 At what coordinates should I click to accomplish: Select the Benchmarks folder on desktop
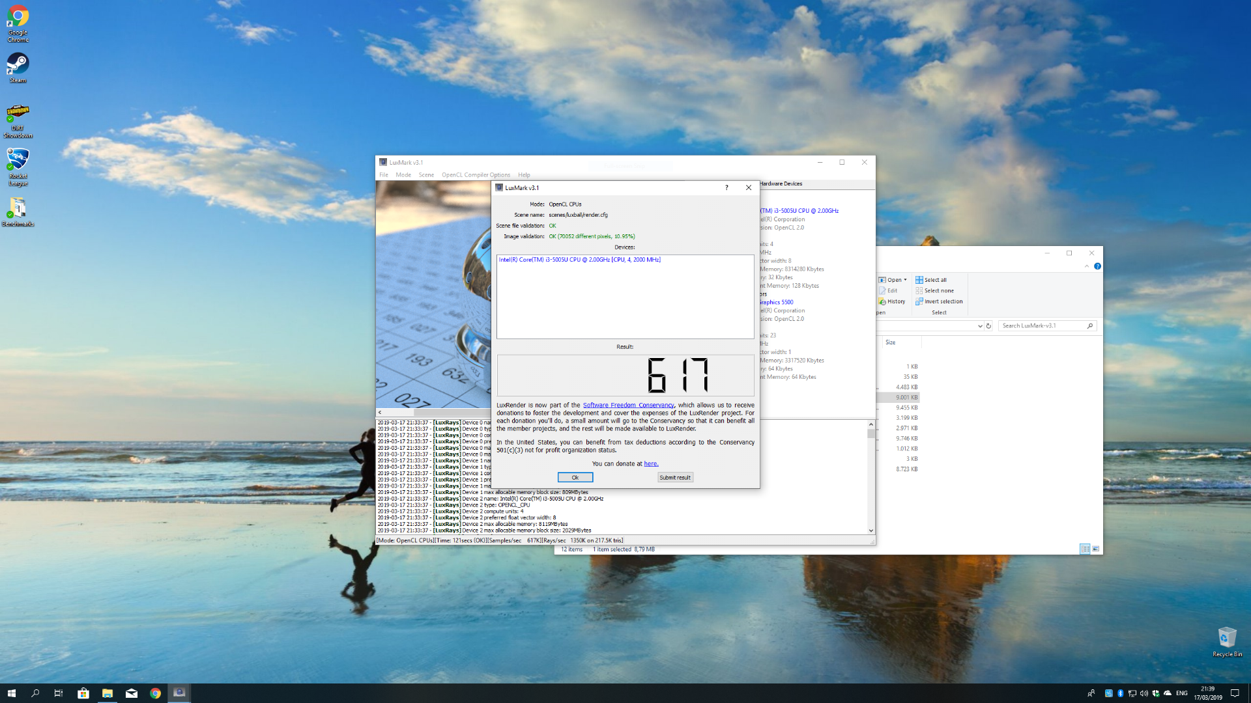tap(18, 212)
